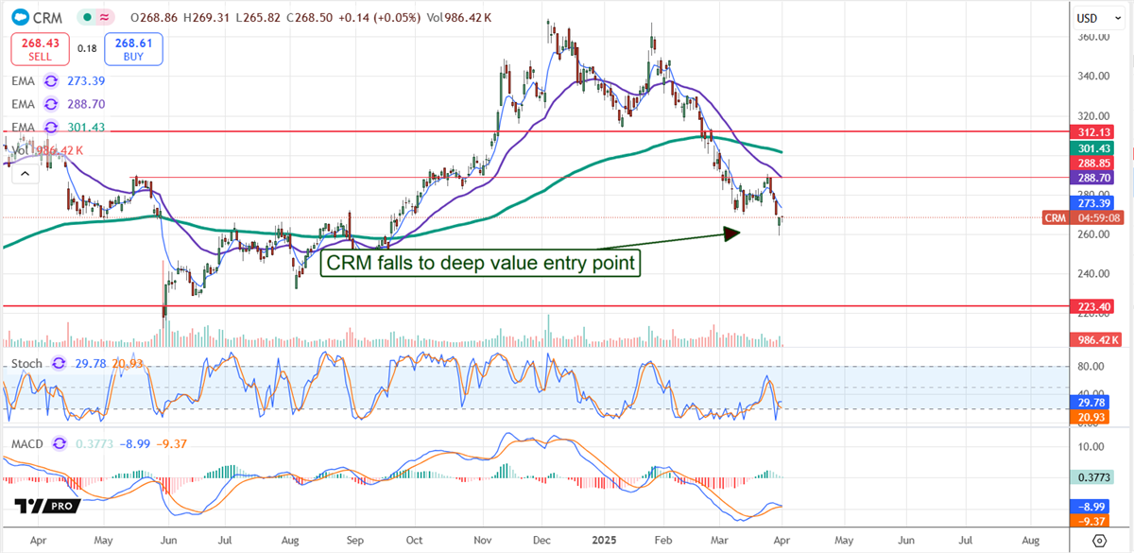This screenshot has height=553, width=1134.
Task: Click the Nov label on the time axis
Action: (481, 541)
